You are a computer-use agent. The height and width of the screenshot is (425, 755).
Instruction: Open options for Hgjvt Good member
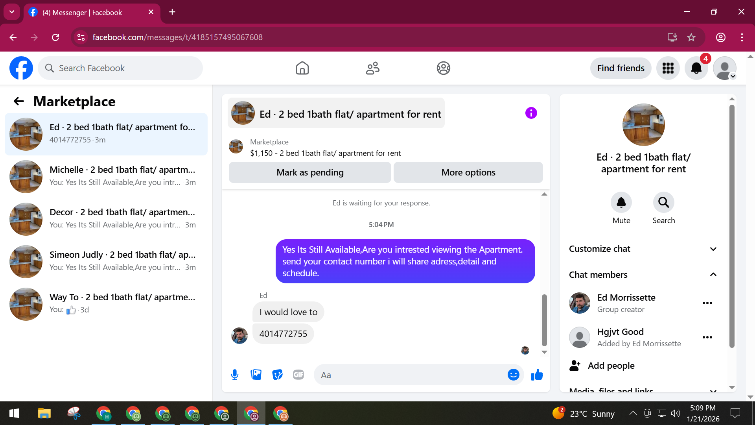[707, 337]
